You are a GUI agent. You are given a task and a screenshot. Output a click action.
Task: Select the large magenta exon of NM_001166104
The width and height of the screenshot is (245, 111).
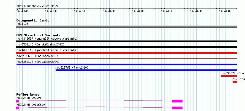(177, 108)
